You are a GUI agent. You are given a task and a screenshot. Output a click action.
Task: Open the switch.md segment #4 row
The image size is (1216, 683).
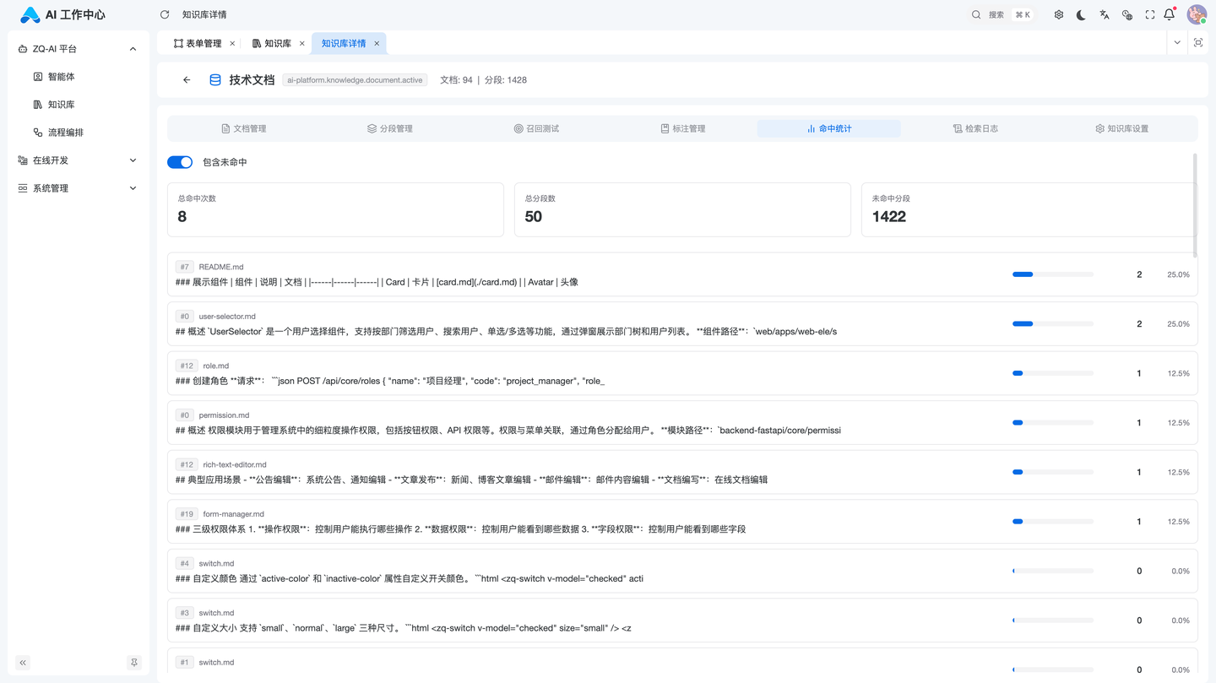pyautogui.click(x=682, y=571)
